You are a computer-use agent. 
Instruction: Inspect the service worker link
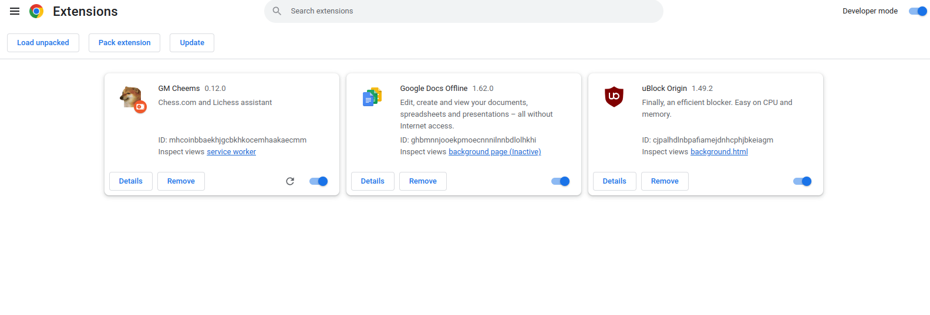click(x=231, y=152)
